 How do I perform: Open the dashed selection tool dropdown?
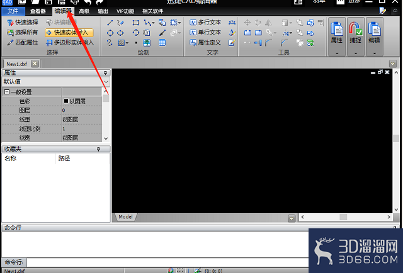tap(179, 23)
